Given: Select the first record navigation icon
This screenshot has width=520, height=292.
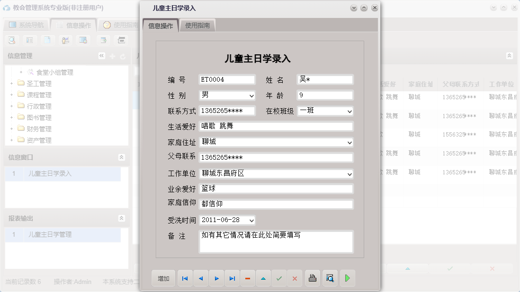Looking at the screenshot, I should point(185,278).
